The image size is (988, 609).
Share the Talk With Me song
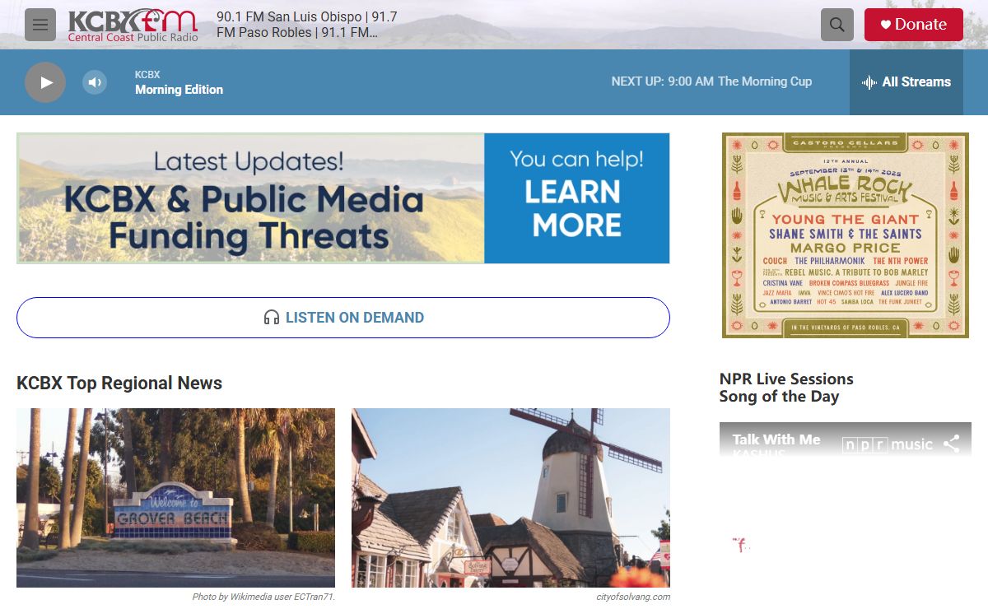pyautogui.click(x=952, y=444)
